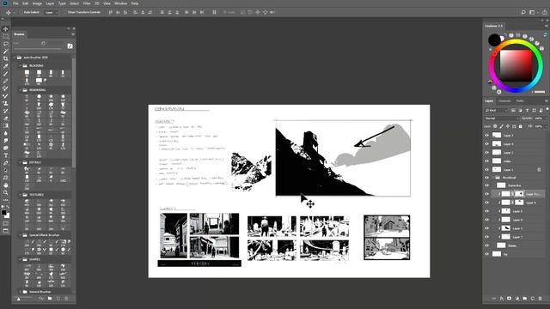
Task: Create a new layer
Action: click(x=533, y=299)
